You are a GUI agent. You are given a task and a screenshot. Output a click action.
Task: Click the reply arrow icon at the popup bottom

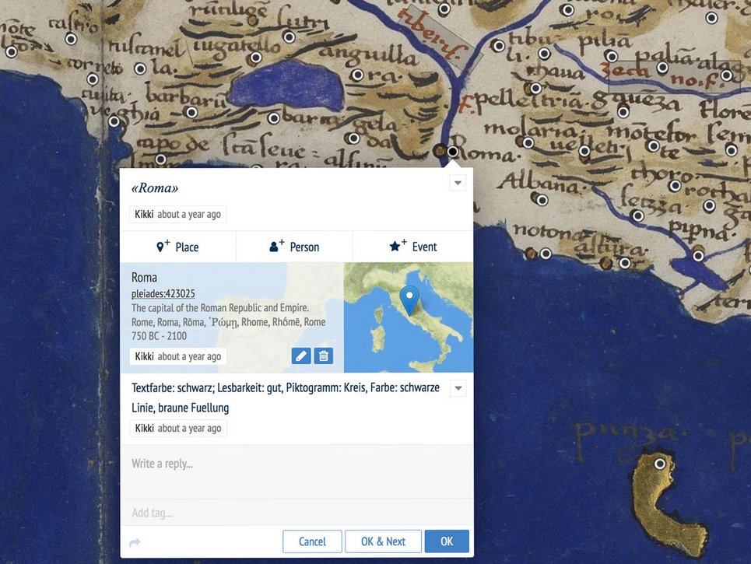click(134, 542)
